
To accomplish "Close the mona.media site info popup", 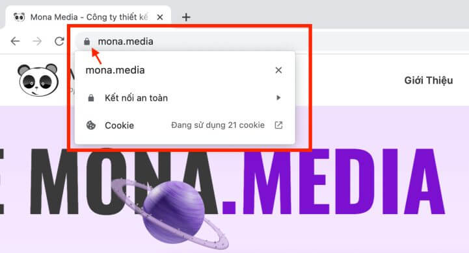I will tap(278, 70).
